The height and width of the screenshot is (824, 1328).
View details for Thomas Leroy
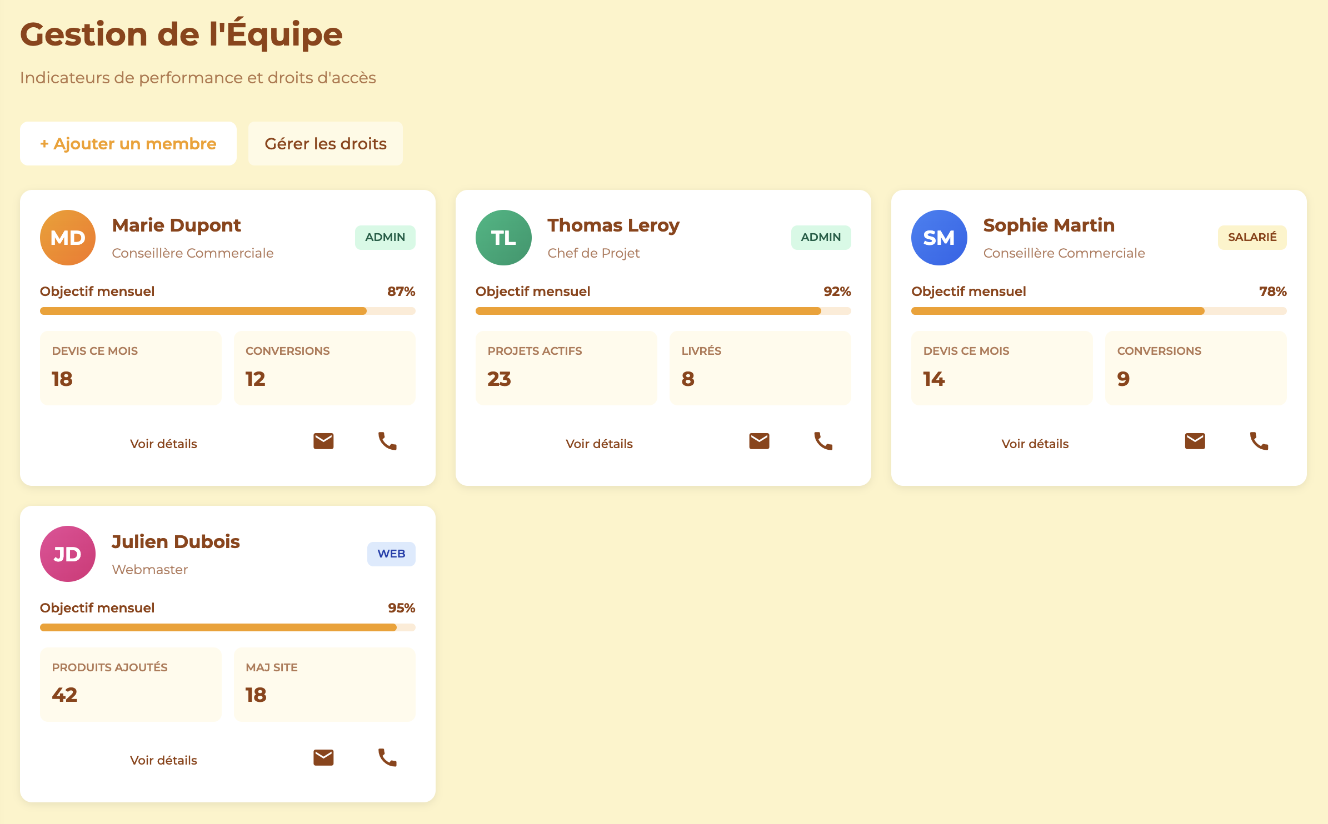599,444
